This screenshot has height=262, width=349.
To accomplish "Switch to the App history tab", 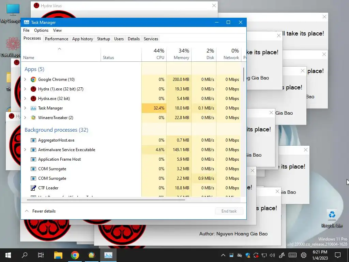I will click(82, 39).
